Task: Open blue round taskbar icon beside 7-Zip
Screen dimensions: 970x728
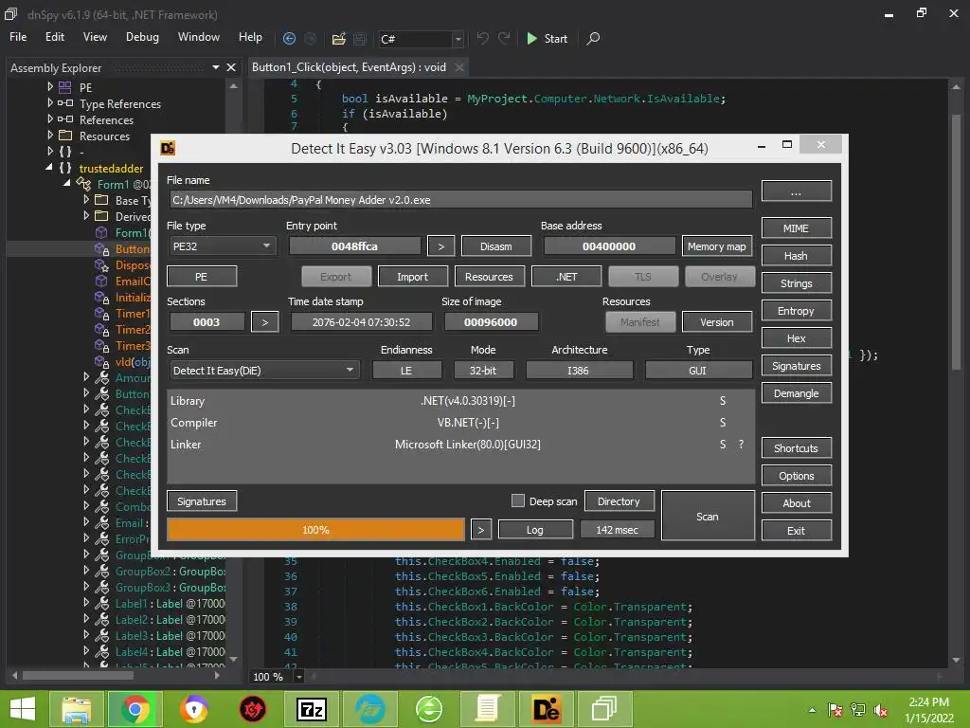Action: 370,709
